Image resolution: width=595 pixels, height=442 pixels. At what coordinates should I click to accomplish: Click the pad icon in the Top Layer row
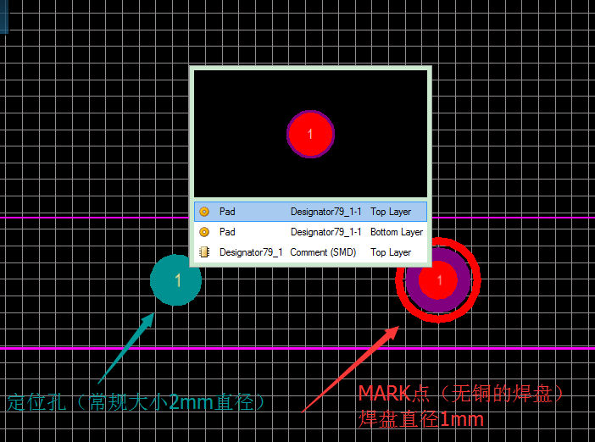(204, 212)
